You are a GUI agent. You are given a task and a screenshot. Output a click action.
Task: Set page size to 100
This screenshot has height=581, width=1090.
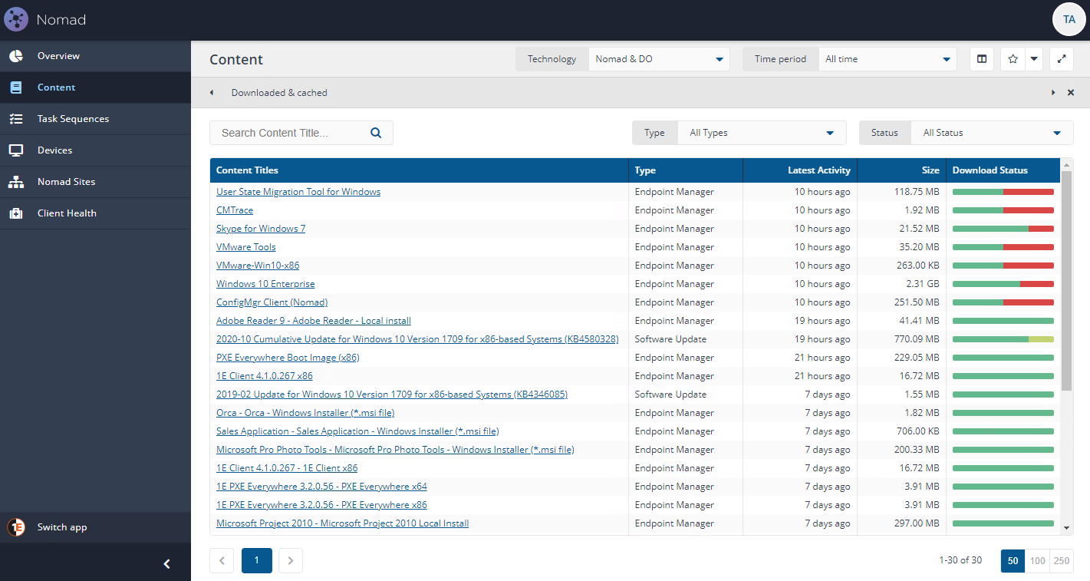(x=1037, y=561)
